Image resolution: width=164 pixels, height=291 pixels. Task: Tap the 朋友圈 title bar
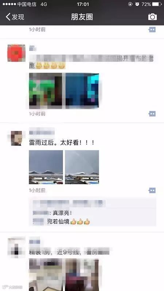click(82, 17)
